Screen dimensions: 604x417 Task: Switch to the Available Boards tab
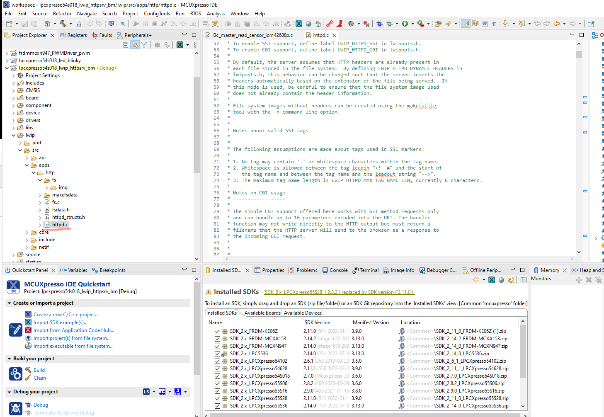pyautogui.click(x=262, y=313)
